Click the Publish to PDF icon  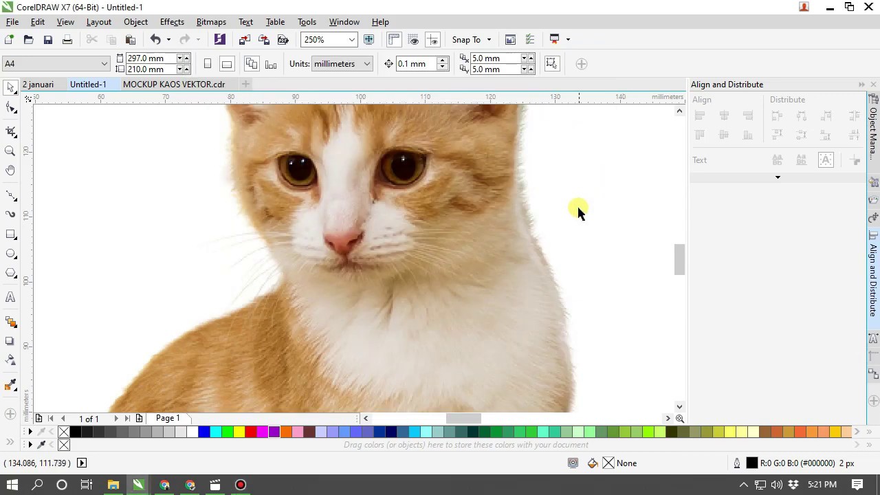coord(283,40)
